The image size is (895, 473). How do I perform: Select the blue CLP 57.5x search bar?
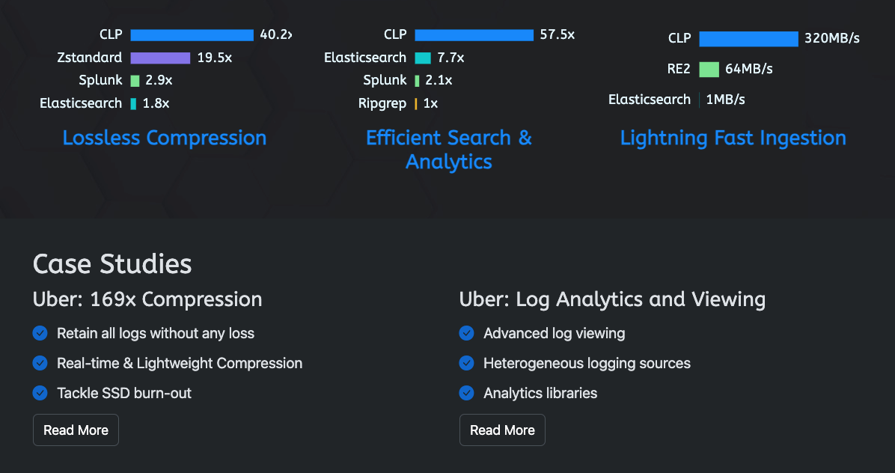[x=474, y=35]
